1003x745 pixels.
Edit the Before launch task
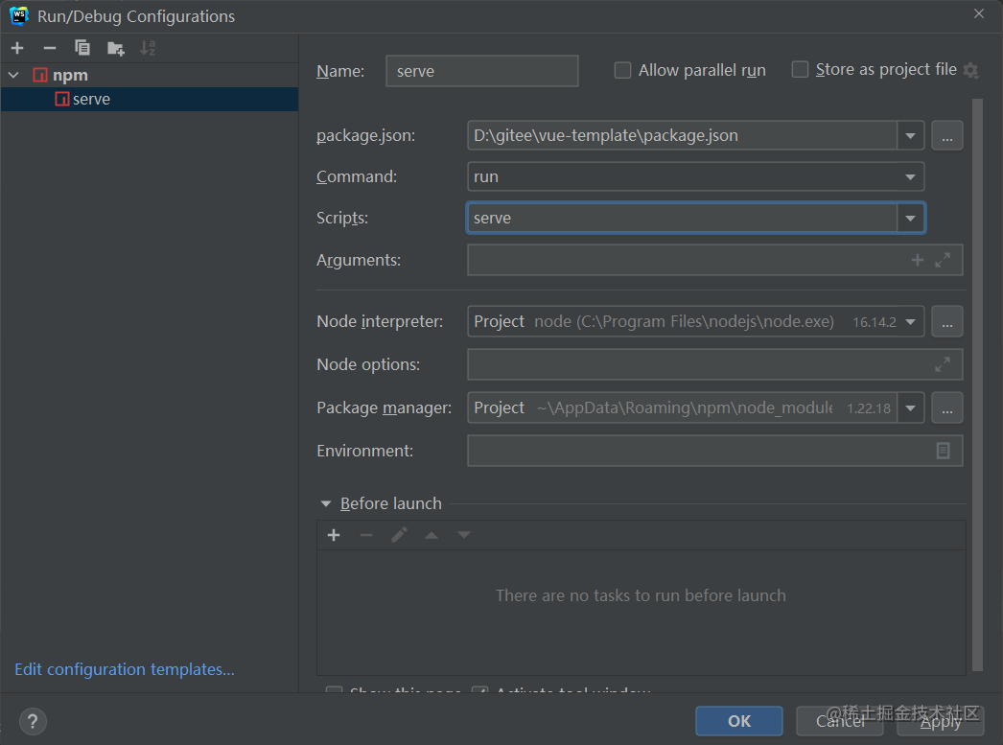coord(399,535)
